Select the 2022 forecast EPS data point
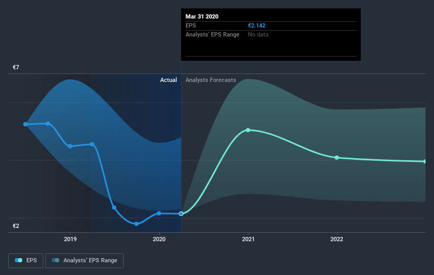 pos(337,158)
